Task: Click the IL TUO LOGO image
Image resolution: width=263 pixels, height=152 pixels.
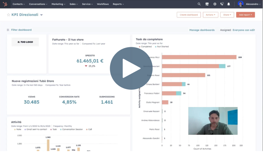Action: tap(25, 42)
